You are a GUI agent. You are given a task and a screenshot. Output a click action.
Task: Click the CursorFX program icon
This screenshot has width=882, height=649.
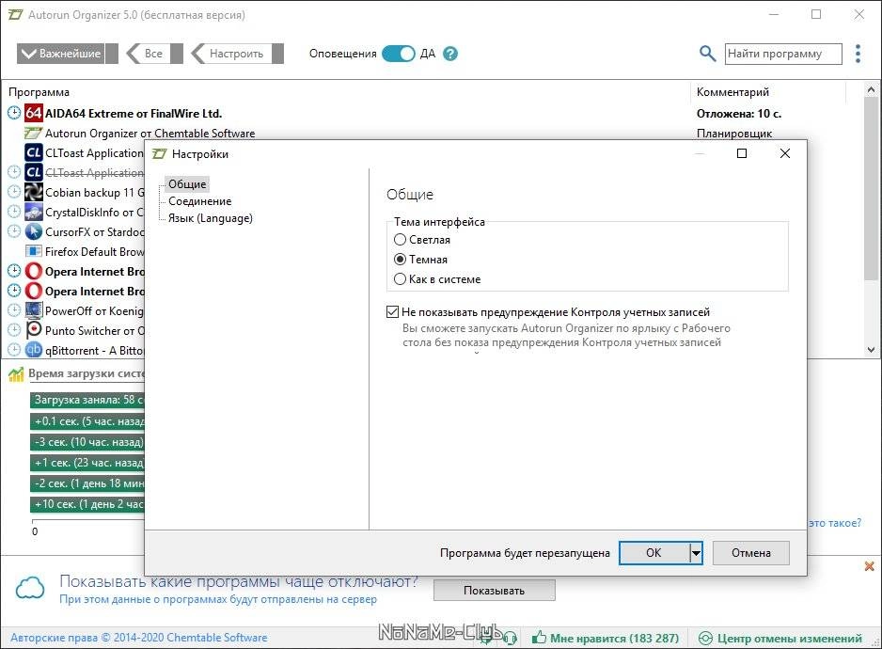33,232
